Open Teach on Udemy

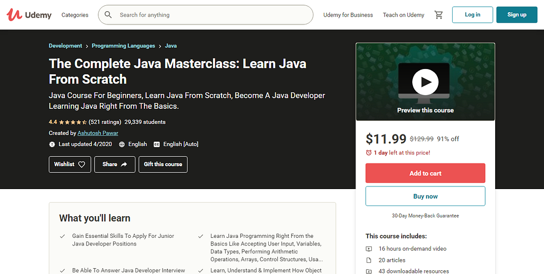[x=404, y=15]
